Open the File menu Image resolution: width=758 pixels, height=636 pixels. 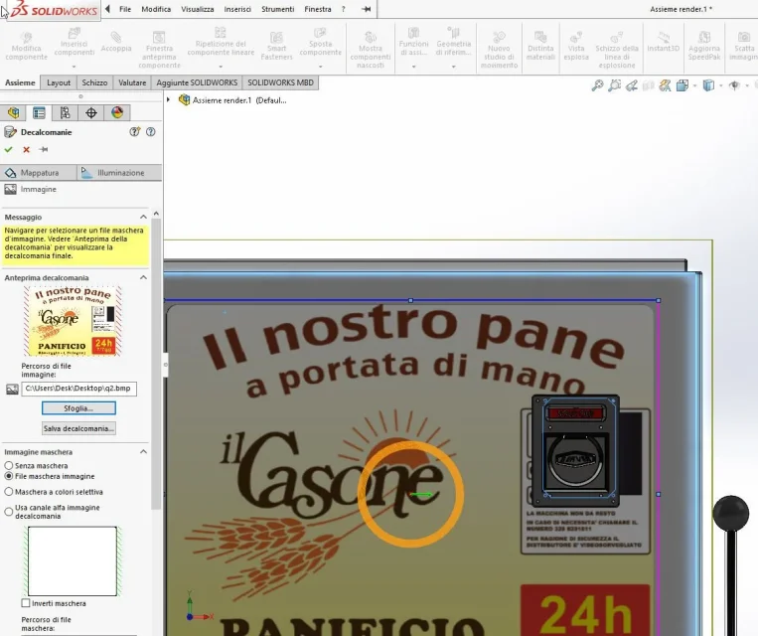coord(125,9)
